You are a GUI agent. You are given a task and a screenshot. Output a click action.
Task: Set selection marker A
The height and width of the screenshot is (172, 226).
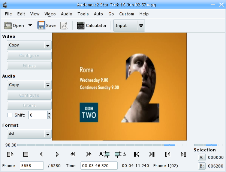(104, 154)
